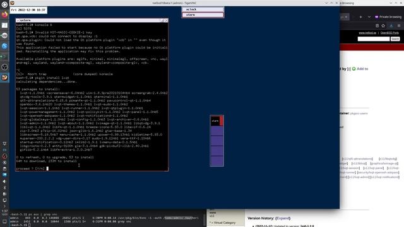Open the Bluetooth tray icon
Viewport: 404px width, 227px height.
click(x=4, y=188)
